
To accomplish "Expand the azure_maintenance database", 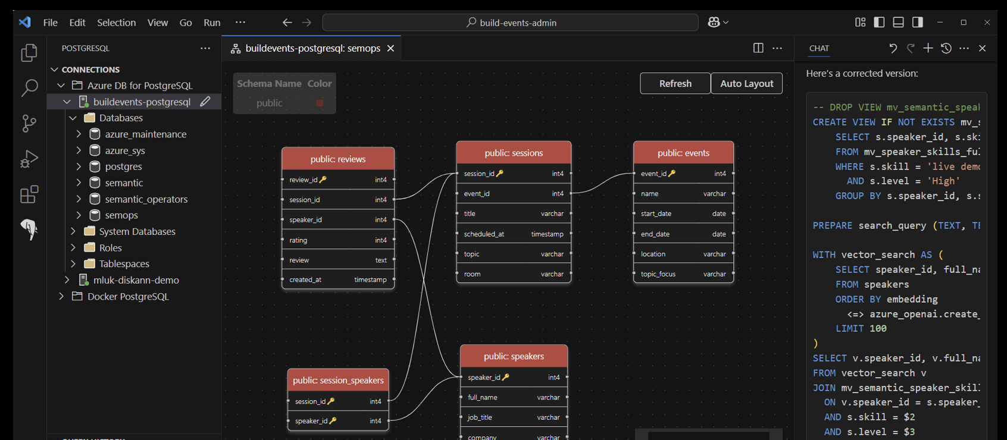I will (x=79, y=134).
